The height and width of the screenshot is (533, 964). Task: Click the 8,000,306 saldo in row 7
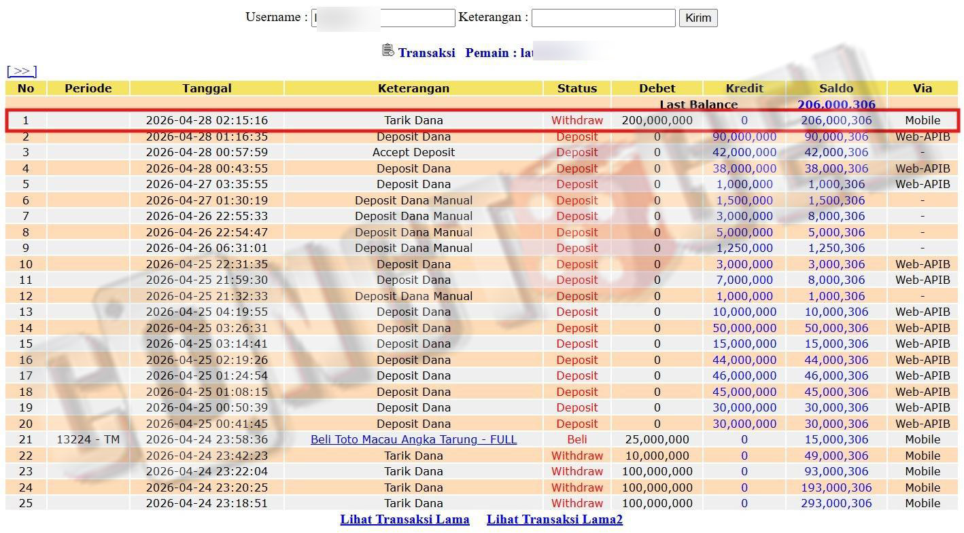(x=836, y=216)
